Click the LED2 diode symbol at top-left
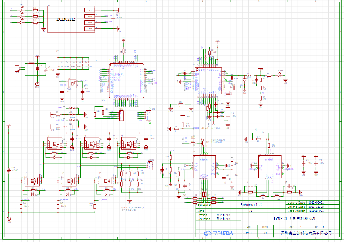The height and width of the screenshot is (242, 344). 21,10
